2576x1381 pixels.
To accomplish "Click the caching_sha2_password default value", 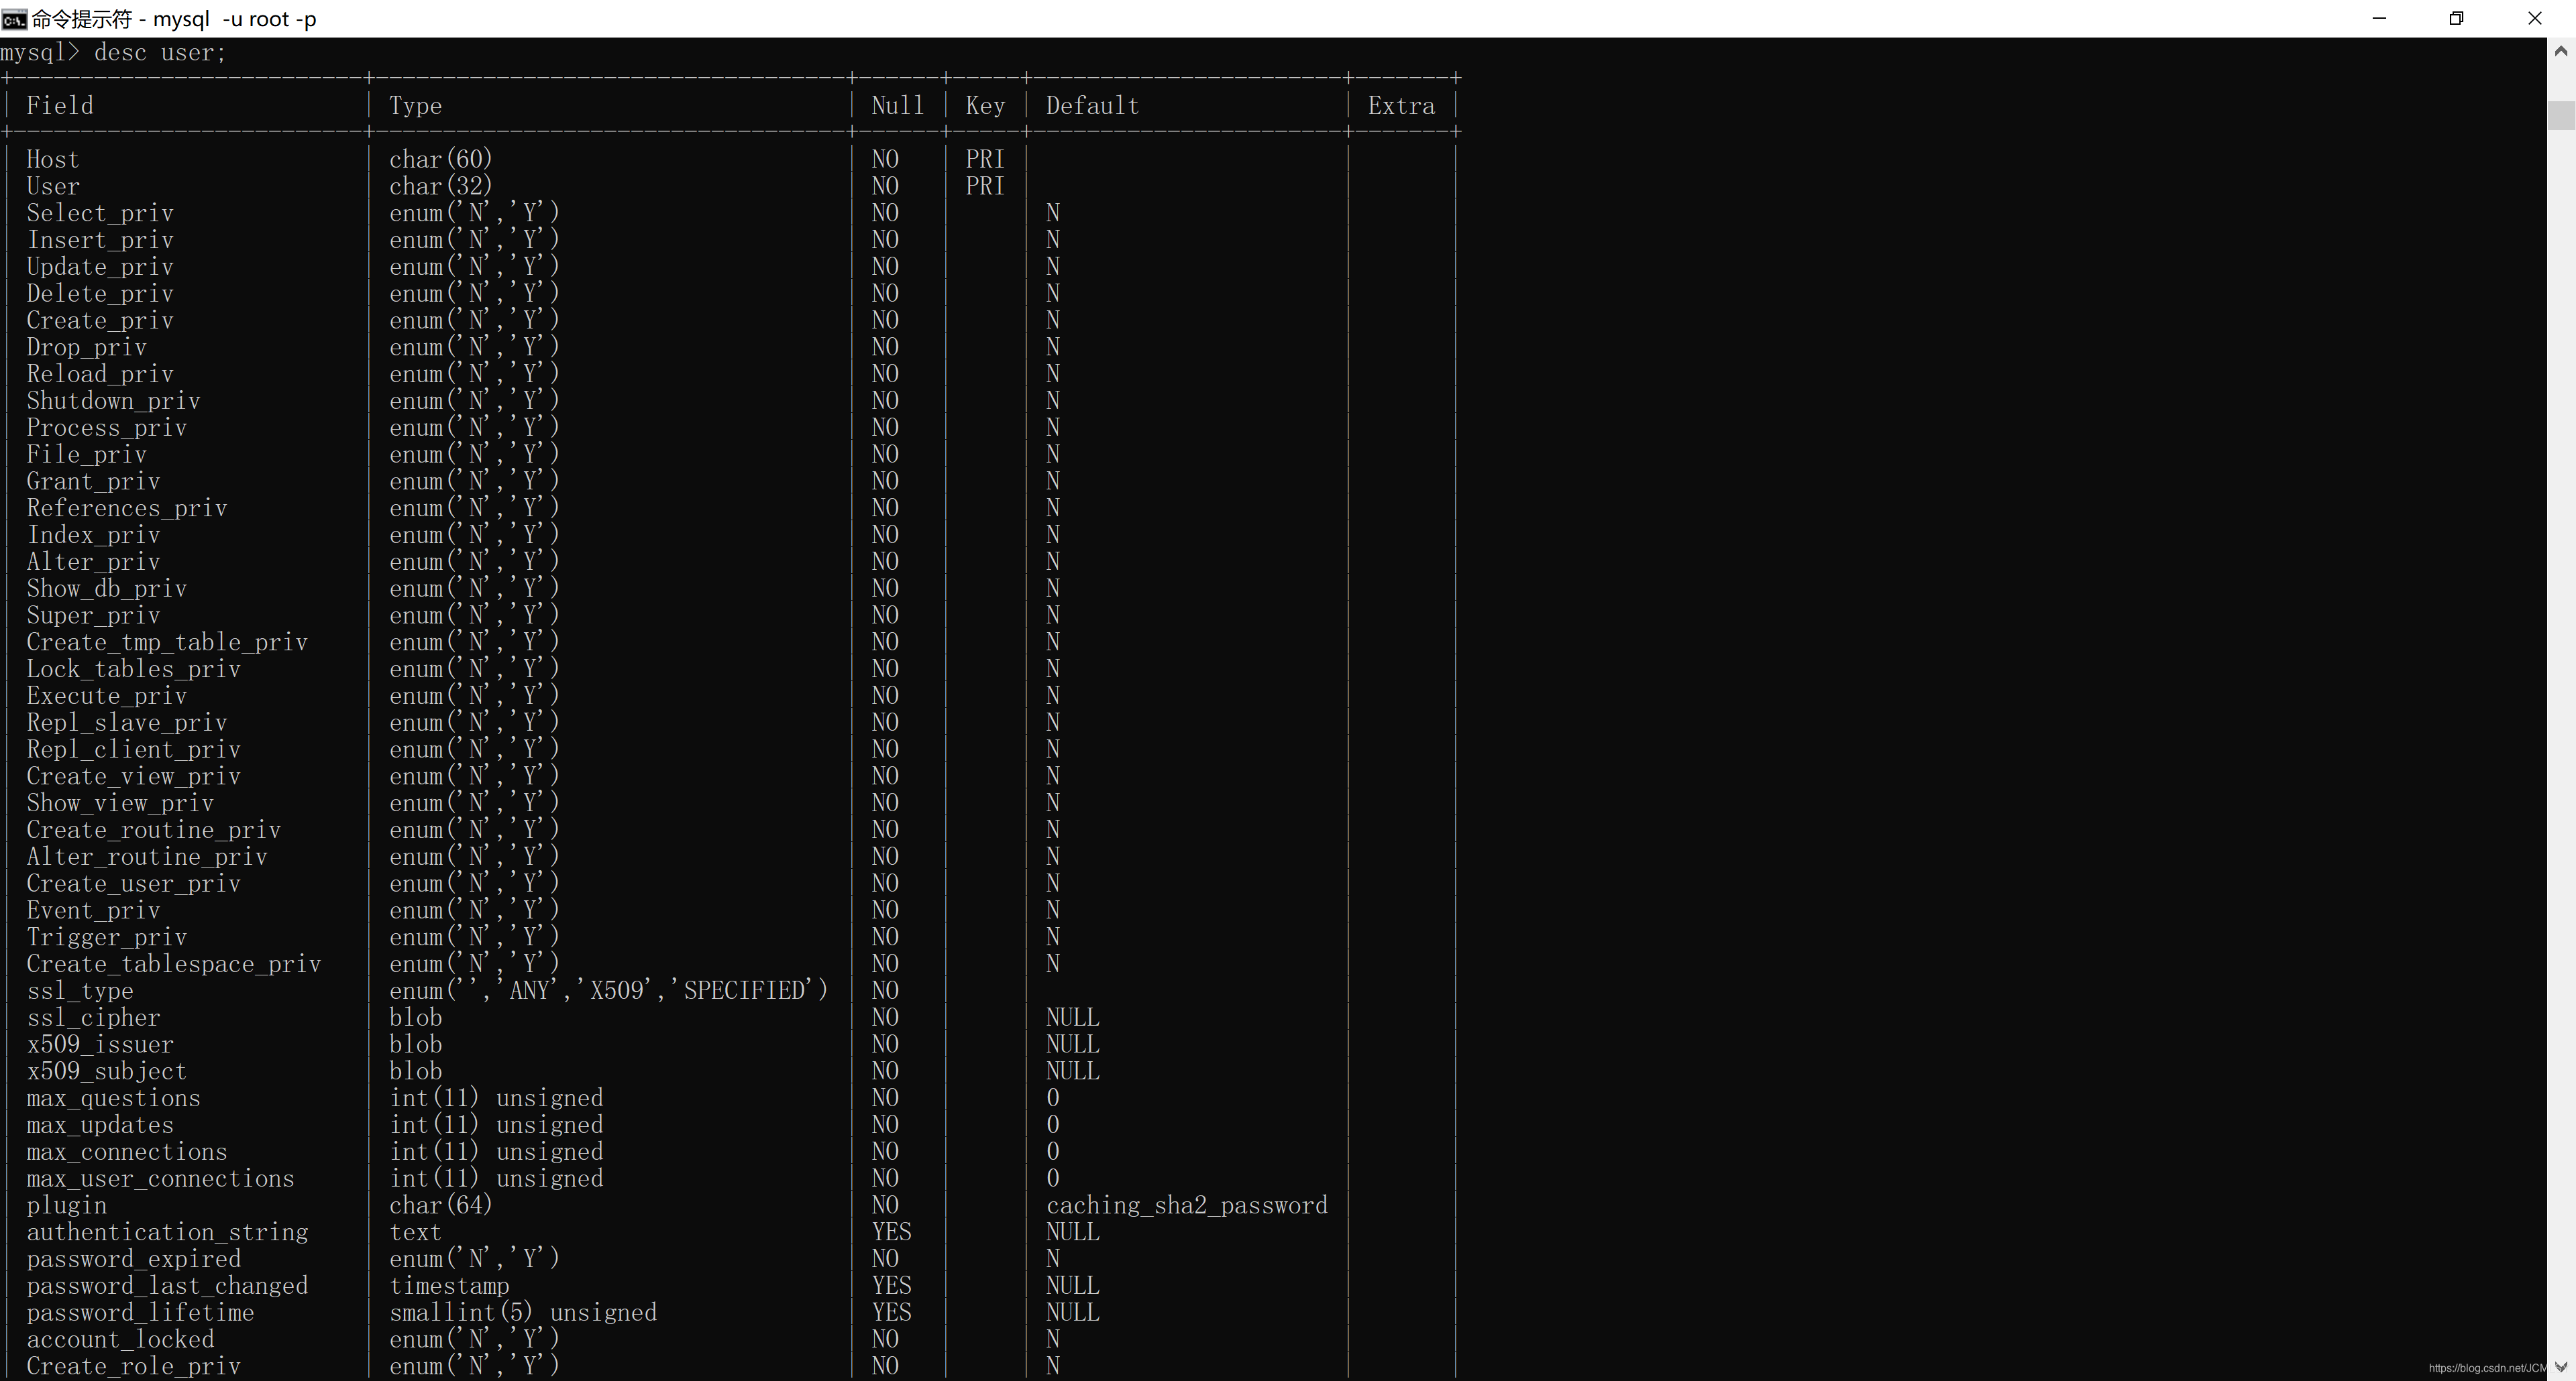I will (1187, 1205).
